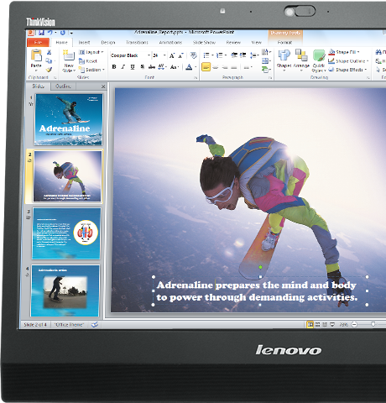Copy the selection in Clipboard group
386x403 pixels.
pyautogui.click(x=49, y=60)
